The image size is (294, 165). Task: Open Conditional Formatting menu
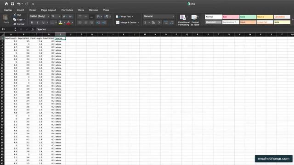pos(184,20)
